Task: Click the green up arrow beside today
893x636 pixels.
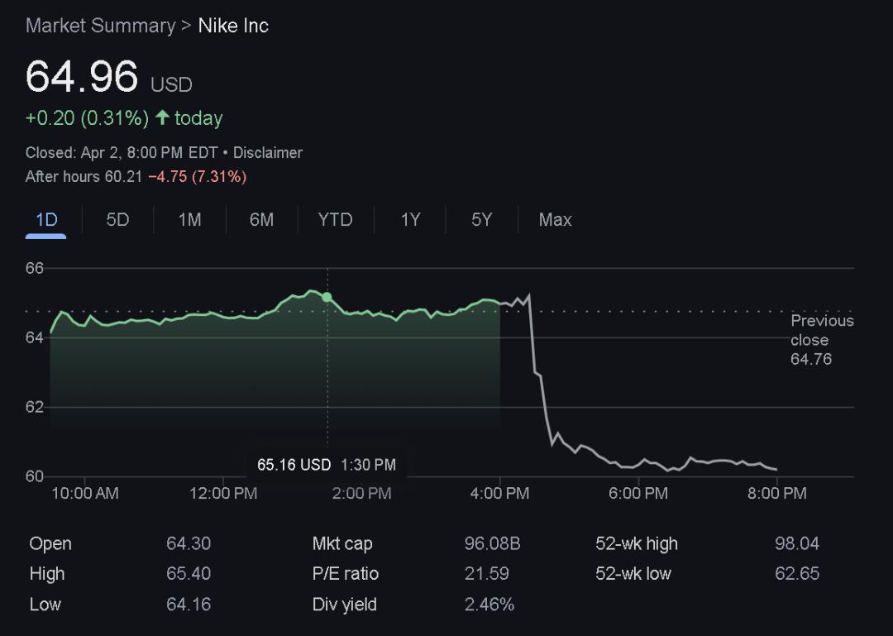Action: (162, 118)
